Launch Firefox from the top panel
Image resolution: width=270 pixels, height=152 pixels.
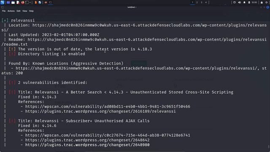coord(22,3)
